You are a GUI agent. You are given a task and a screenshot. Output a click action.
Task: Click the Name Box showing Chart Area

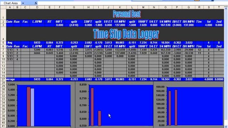tap(11, 3)
